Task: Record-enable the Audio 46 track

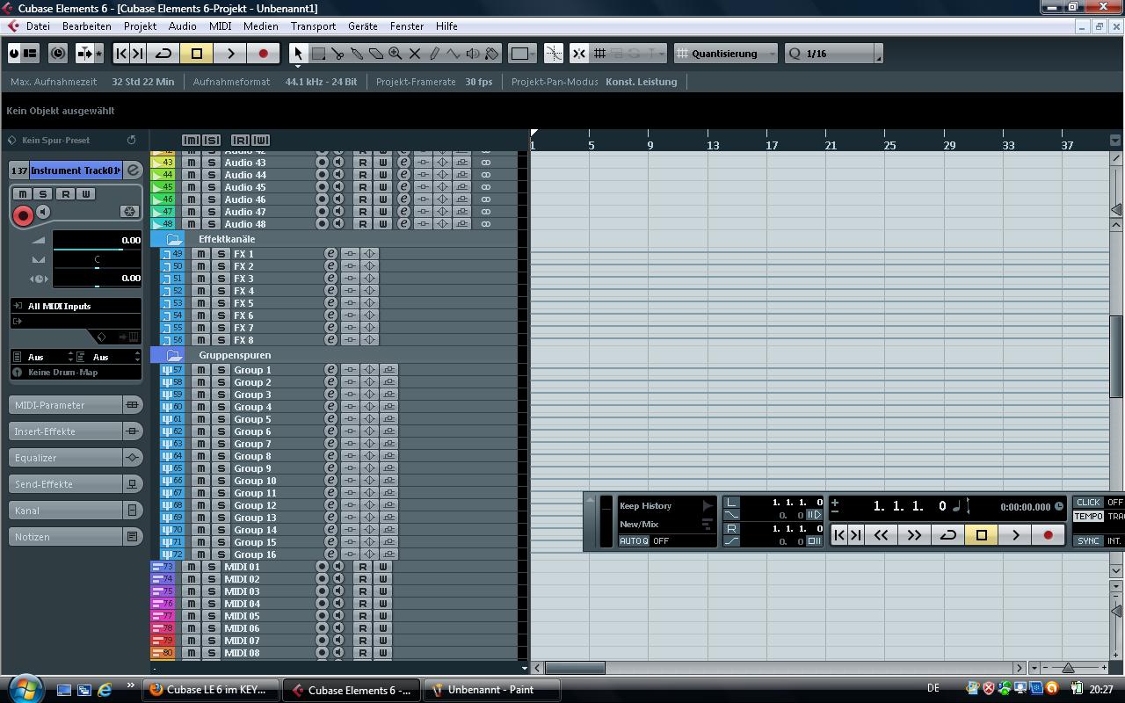Action: [x=322, y=199]
